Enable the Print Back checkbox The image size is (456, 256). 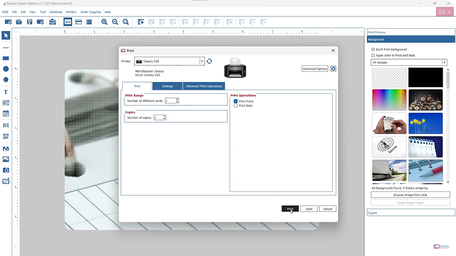pyautogui.click(x=236, y=105)
